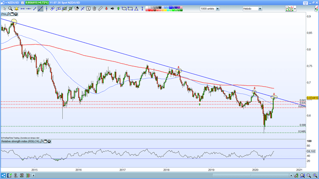Select the arrow cursor tool

pyautogui.click(x=4, y=9)
